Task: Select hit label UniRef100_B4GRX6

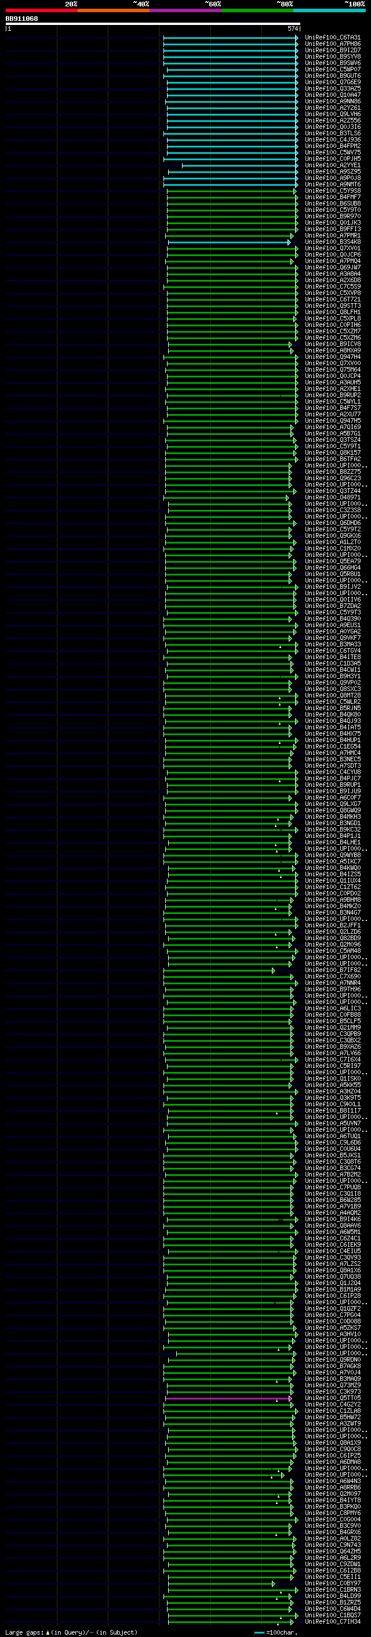Action: point(333,1532)
